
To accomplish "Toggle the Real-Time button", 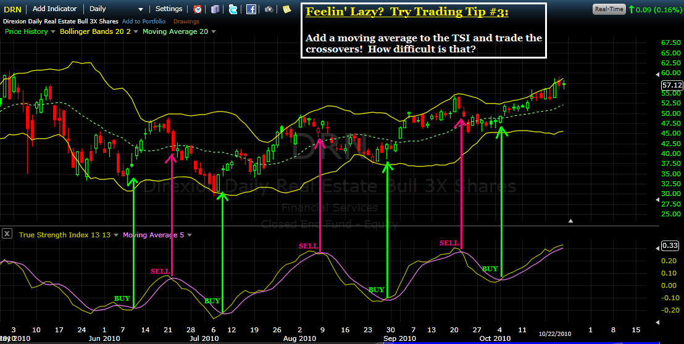I will tap(609, 9).
